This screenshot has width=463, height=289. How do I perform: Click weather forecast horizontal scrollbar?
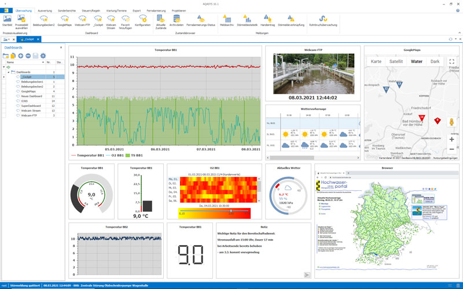(292, 158)
